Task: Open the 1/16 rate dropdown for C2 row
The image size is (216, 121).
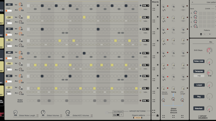Action: (146, 6)
